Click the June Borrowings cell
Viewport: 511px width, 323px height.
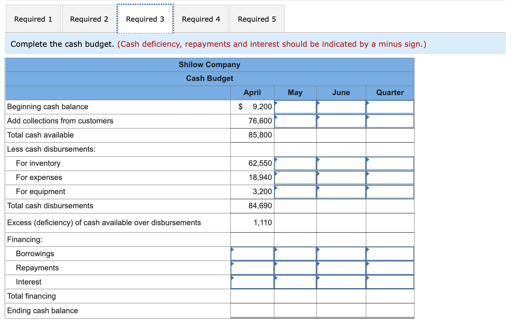tap(341, 253)
